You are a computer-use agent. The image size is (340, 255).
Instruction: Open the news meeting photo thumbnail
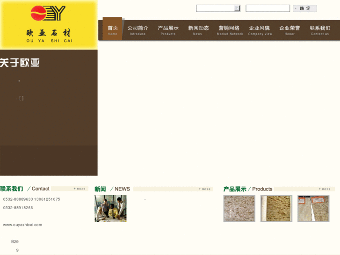tap(110, 208)
